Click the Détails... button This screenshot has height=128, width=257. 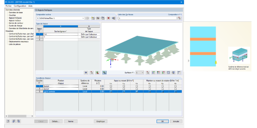click(x=56, y=122)
